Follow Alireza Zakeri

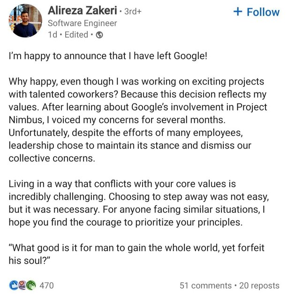(256, 12)
